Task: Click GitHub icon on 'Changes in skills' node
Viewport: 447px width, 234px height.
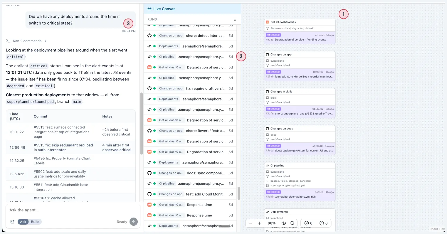Action: [268, 91]
